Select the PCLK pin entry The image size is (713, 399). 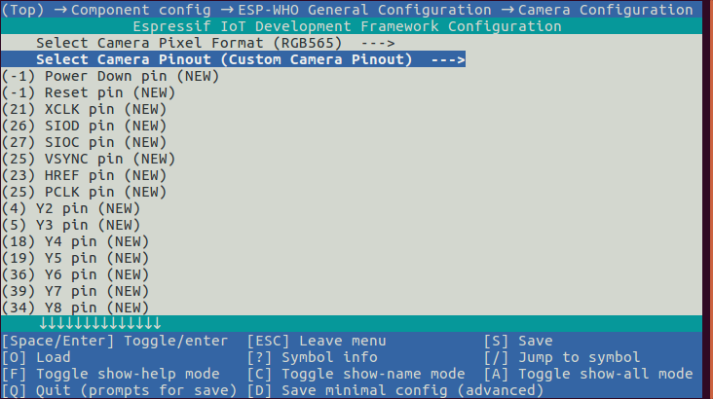(x=86, y=192)
